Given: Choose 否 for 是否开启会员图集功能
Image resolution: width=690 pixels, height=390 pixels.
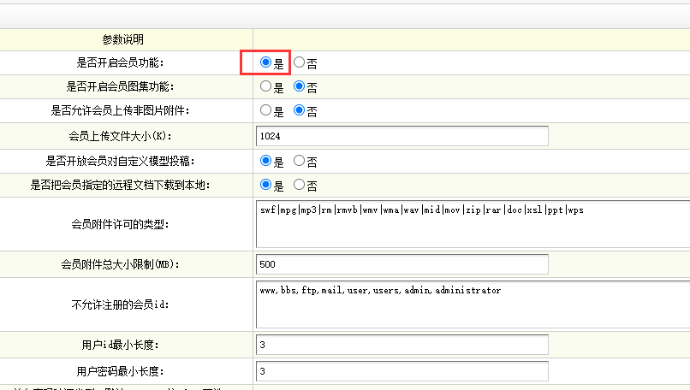Looking at the screenshot, I should (x=299, y=86).
